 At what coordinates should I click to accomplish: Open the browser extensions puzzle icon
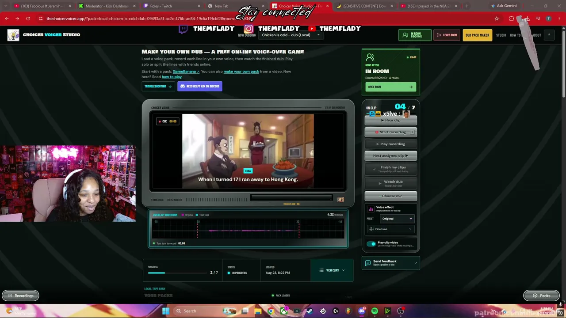pyautogui.click(x=512, y=19)
